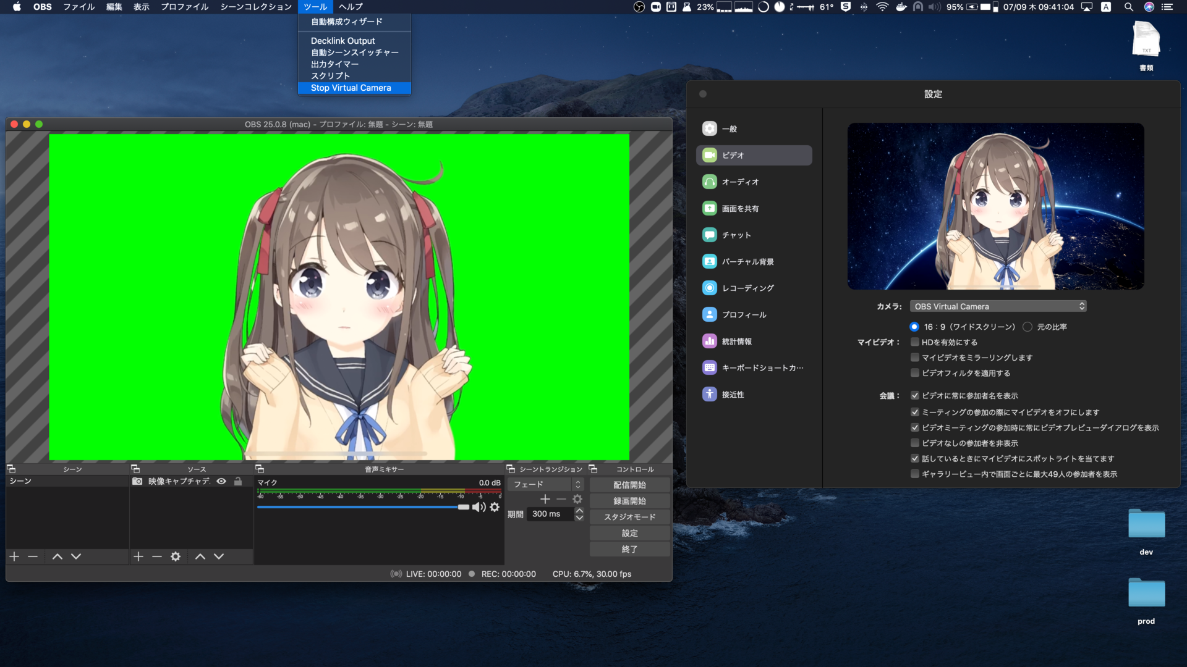Viewport: 1187px width, 667px height.
Task: Open the オーディオ headphone settings icon
Action: coord(710,182)
